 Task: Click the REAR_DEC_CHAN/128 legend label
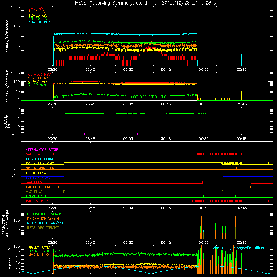(46, 223)
